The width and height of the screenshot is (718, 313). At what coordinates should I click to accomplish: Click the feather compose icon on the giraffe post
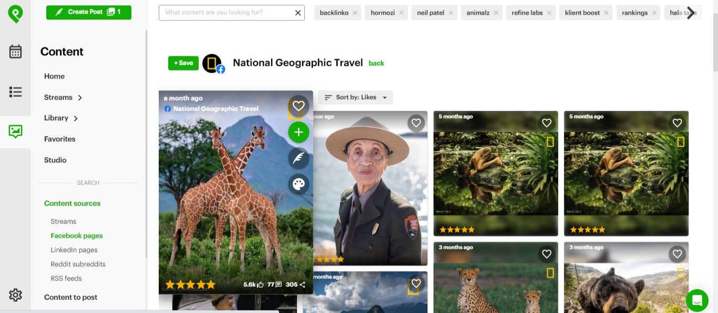click(x=299, y=158)
